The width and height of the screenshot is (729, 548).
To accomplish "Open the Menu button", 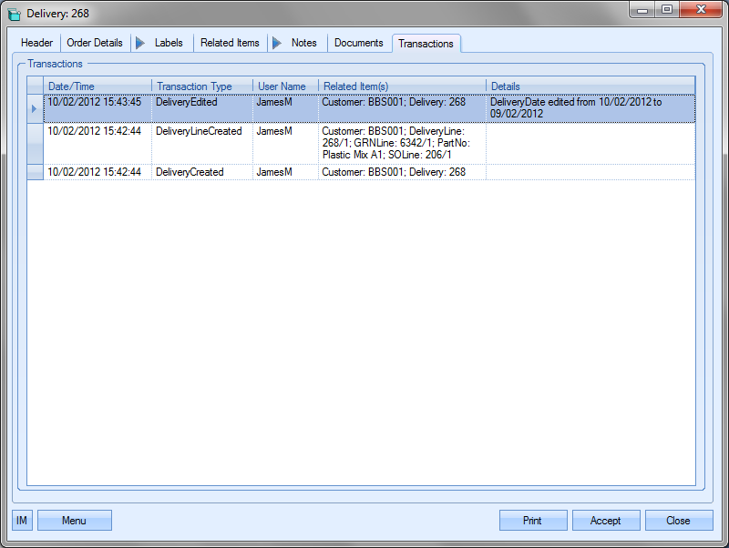I will click(74, 521).
